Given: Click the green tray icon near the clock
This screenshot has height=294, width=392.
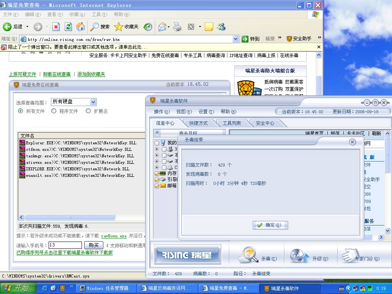Looking at the screenshot, I should 370,288.
